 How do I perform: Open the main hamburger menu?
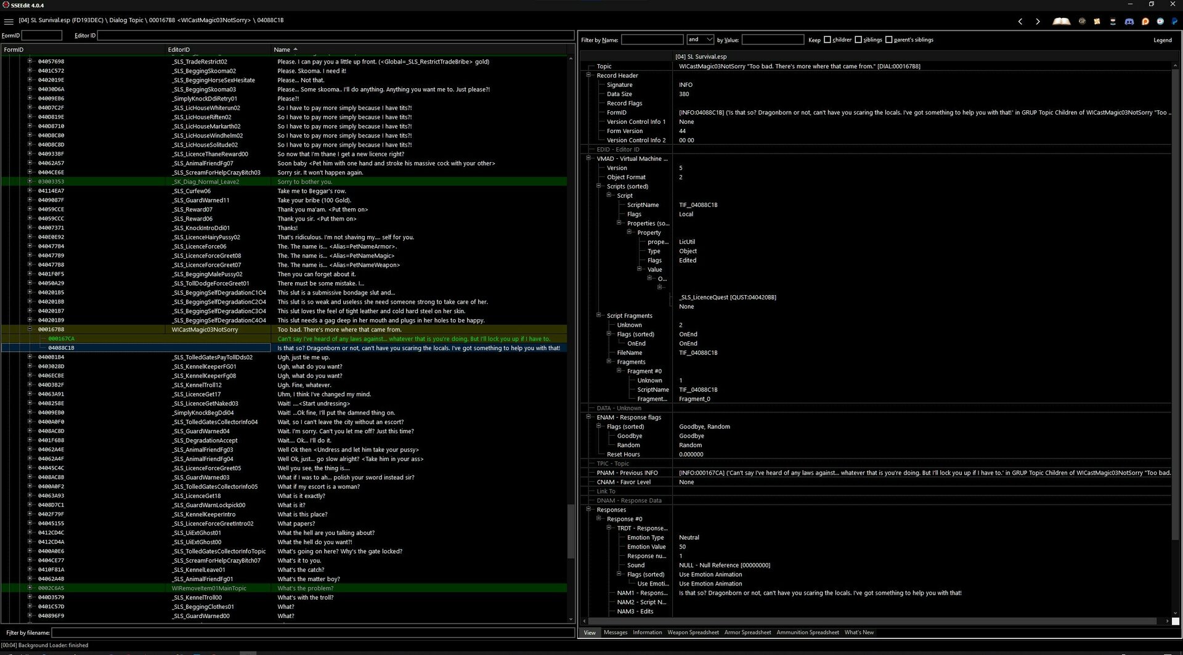[9, 21]
